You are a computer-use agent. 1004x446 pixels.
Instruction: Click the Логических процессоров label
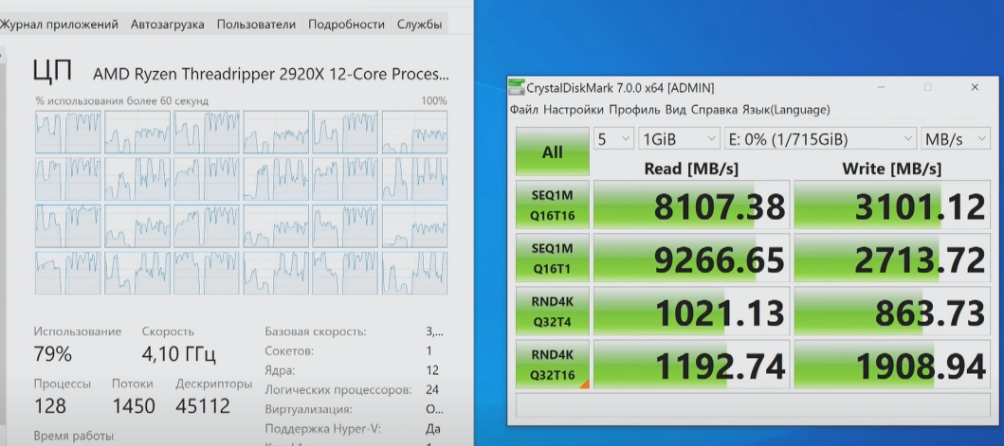coord(338,390)
